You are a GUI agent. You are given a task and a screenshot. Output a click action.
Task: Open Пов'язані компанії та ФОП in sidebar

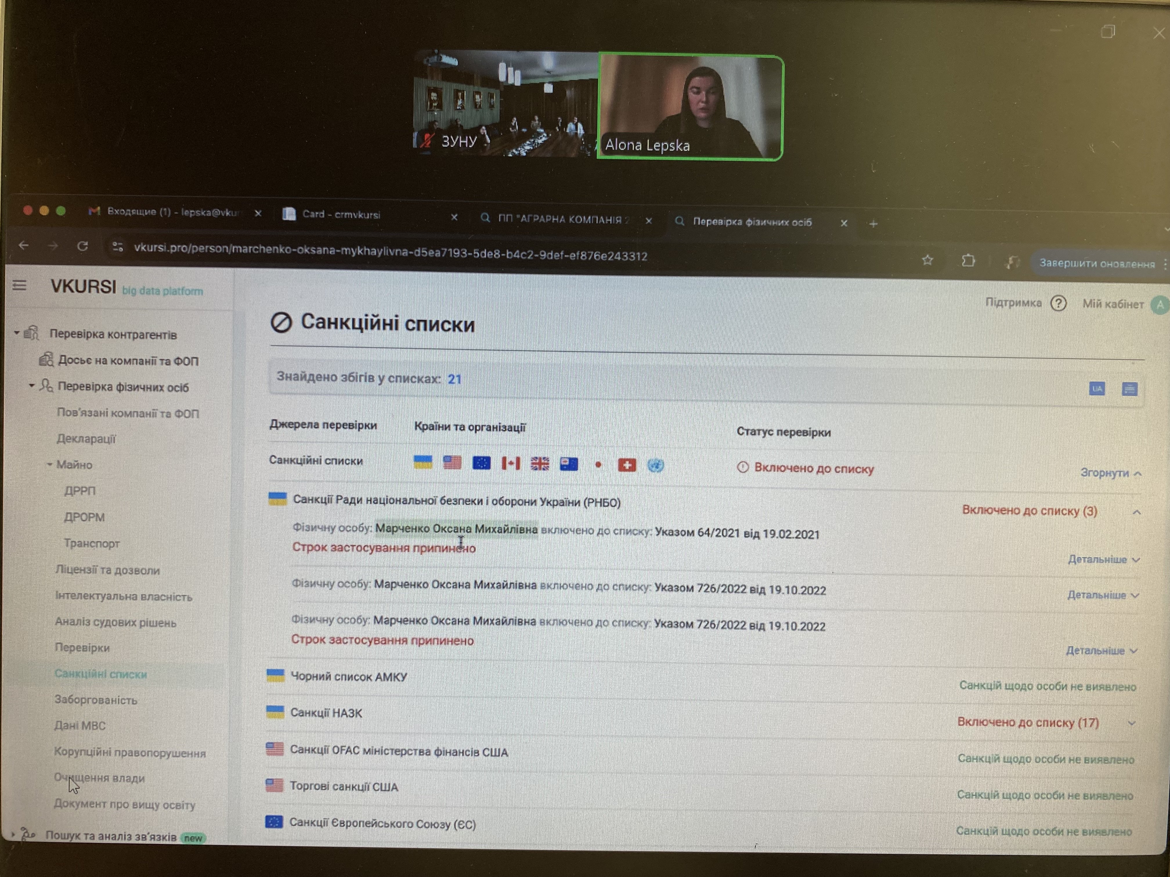point(128,413)
